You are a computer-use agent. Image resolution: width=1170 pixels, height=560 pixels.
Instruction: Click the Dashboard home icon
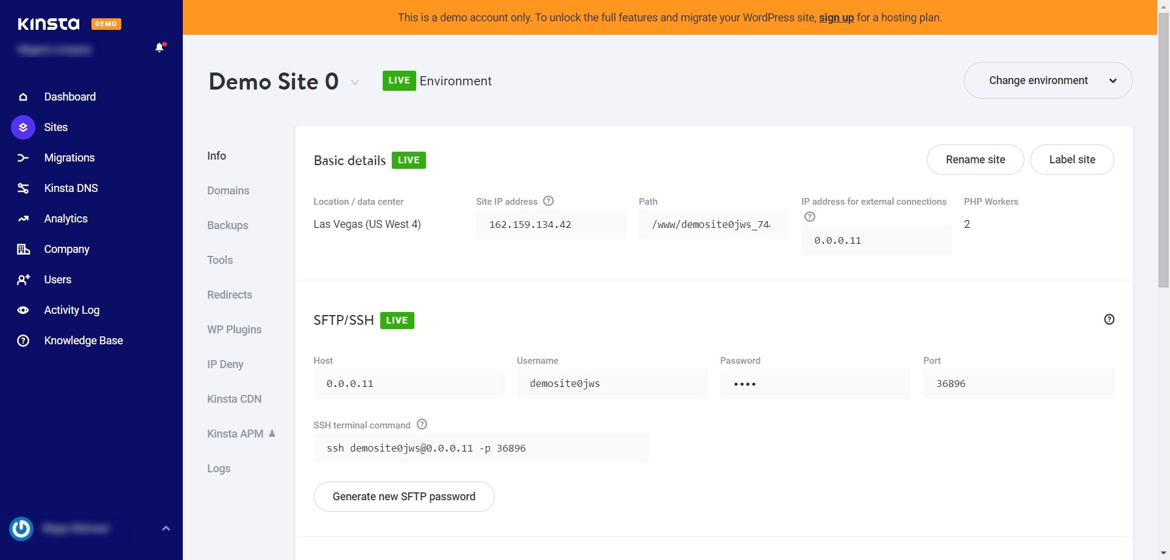point(23,97)
